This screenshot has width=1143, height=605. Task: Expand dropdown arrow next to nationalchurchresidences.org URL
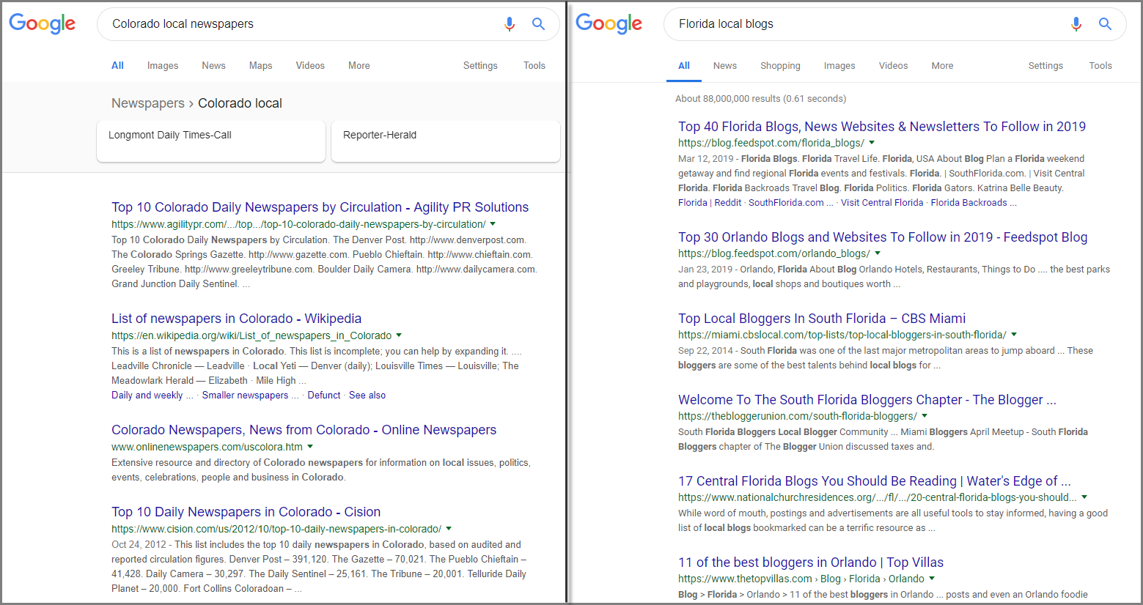tap(1084, 497)
